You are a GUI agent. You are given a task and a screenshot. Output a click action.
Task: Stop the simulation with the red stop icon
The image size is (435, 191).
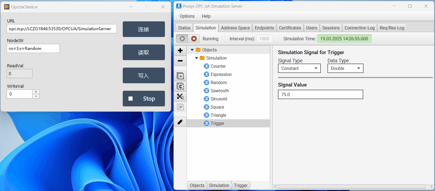pyautogui.click(x=194, y=39)
